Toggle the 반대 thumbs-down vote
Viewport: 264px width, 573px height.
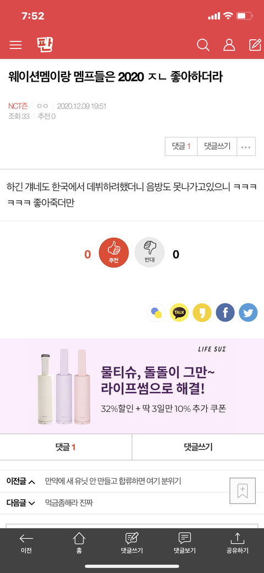tap(150, 253)
